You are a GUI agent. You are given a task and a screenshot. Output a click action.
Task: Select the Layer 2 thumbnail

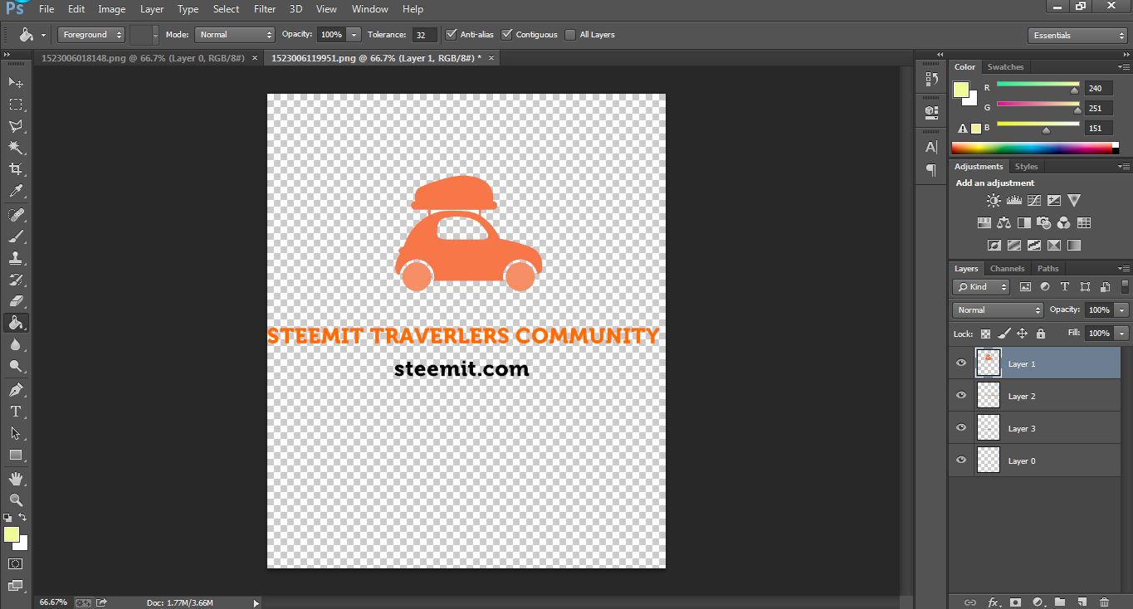pos(989,396)
